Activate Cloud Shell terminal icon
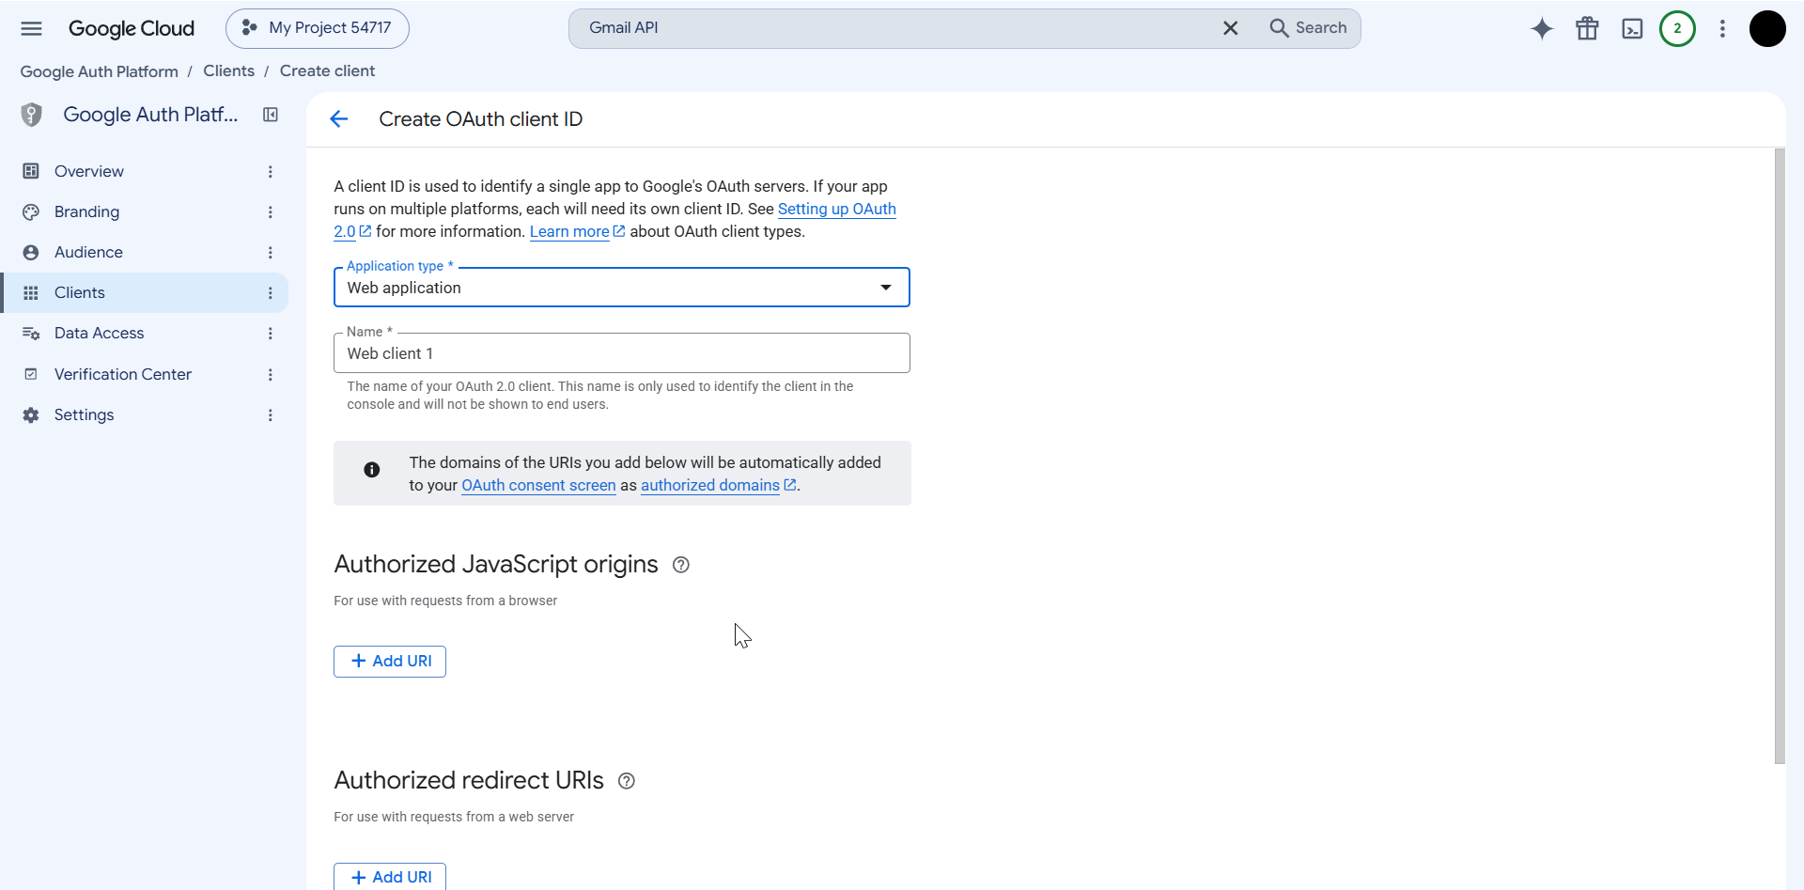The width and height of the screenshot is (1804, 890). click(x=1633, y=29)
